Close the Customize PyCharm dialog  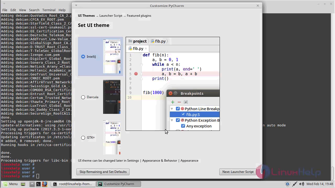click(258, 5)
